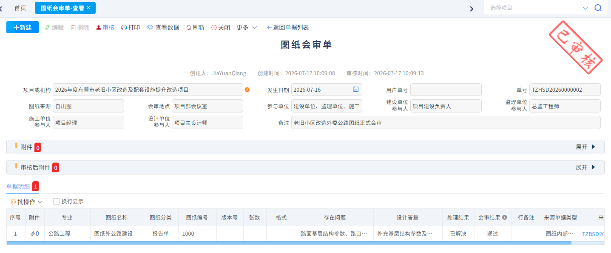Click the 设计答复 column header
Screen dimensions: 611x253
pos(408,217)
